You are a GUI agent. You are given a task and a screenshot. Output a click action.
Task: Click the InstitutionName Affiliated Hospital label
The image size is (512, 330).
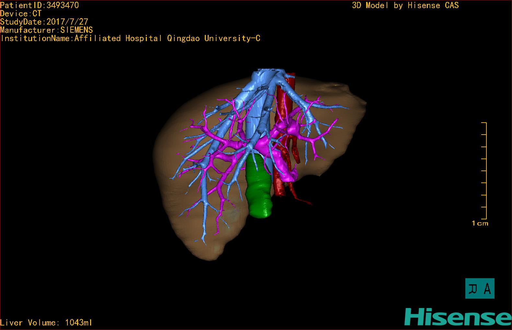point(130,38)
